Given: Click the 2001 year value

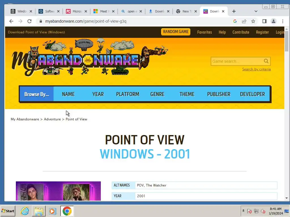Looking at the screenshot, I should click(141, 196).
